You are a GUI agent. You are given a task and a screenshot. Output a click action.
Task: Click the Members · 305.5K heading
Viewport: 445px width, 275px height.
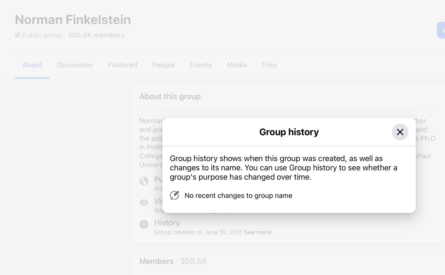[173, 261]
